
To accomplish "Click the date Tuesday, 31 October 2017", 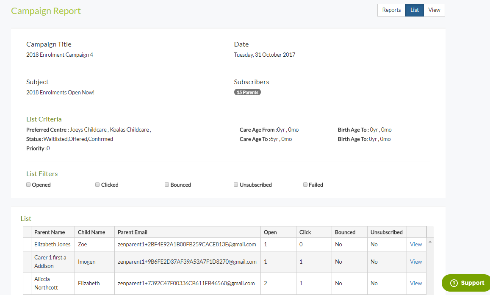I will pos(264,55).
